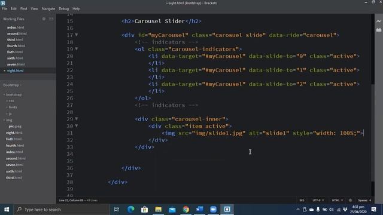Click line number 36 in gutter
The image size is (383, 215).
[x=70, y=168]
